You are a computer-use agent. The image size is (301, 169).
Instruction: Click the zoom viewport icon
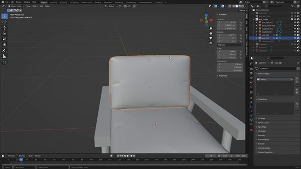click(211, 29)
